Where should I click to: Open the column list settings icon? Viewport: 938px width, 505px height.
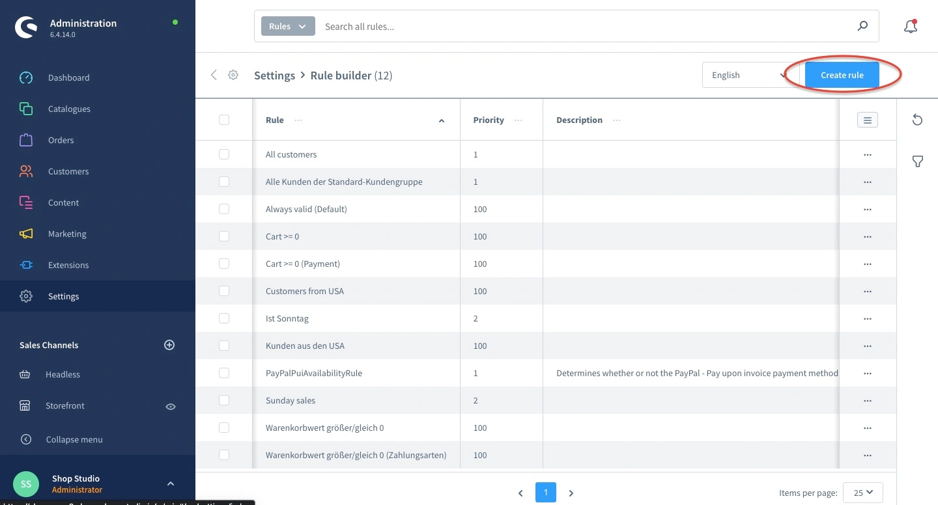[x=867, y=120]
